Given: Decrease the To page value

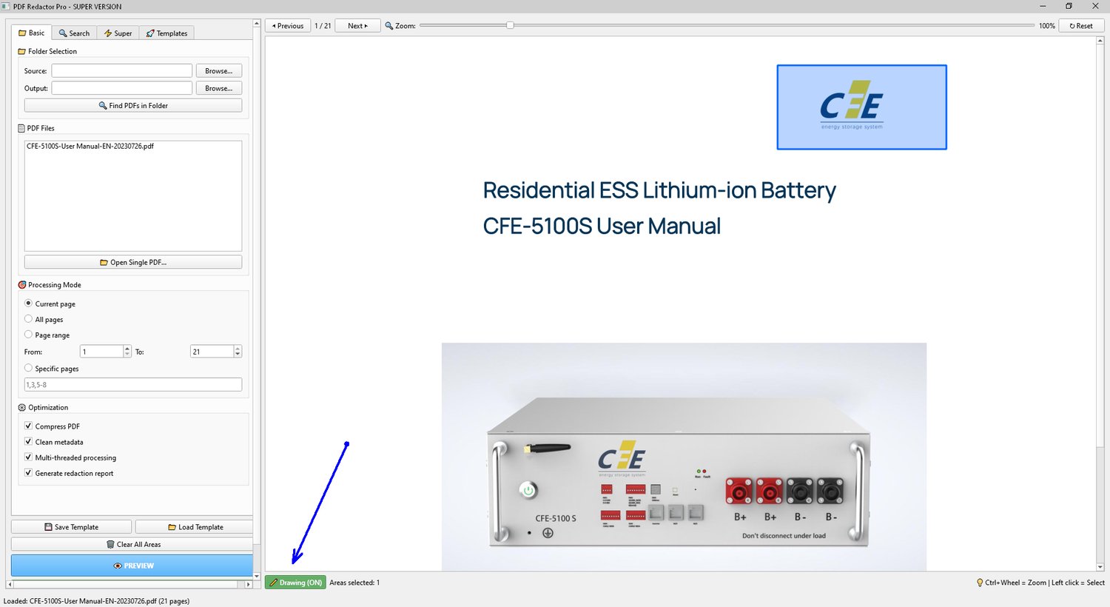Looking at the screenshot, I should click(x=238, y=355).
